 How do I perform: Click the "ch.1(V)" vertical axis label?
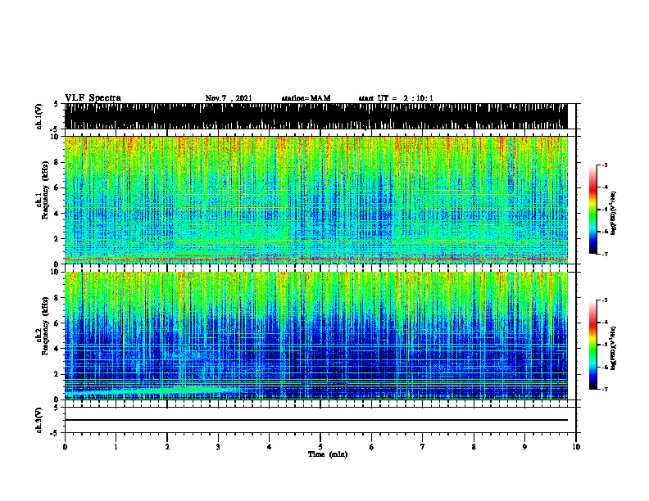click(x=39, y=116)
